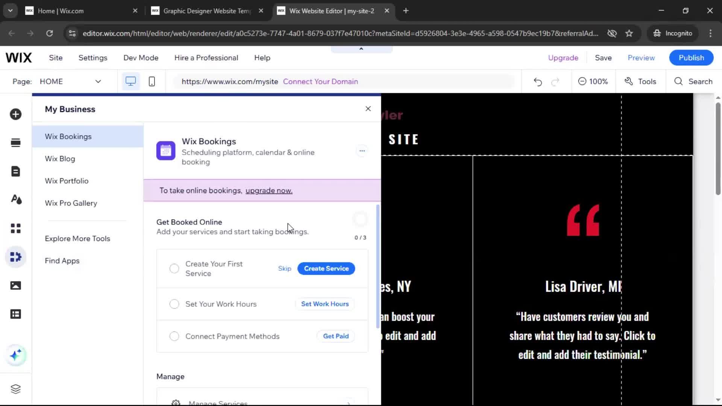Select the Wix Blog tab
Screen dimensions: 722x406
(88, 159)
